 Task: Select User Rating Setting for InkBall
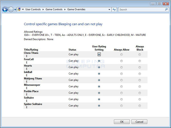pos(99,74)
